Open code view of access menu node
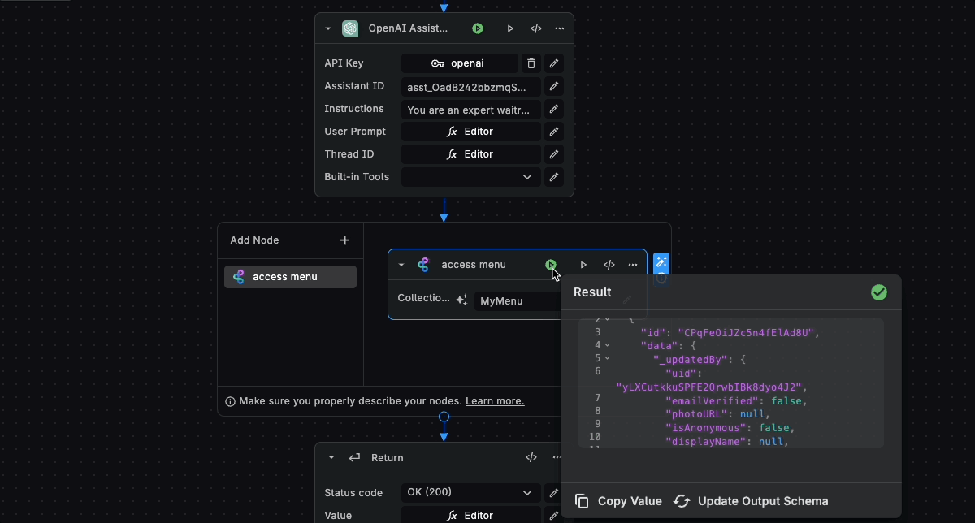The image size is (975, 523). point(609,265)
